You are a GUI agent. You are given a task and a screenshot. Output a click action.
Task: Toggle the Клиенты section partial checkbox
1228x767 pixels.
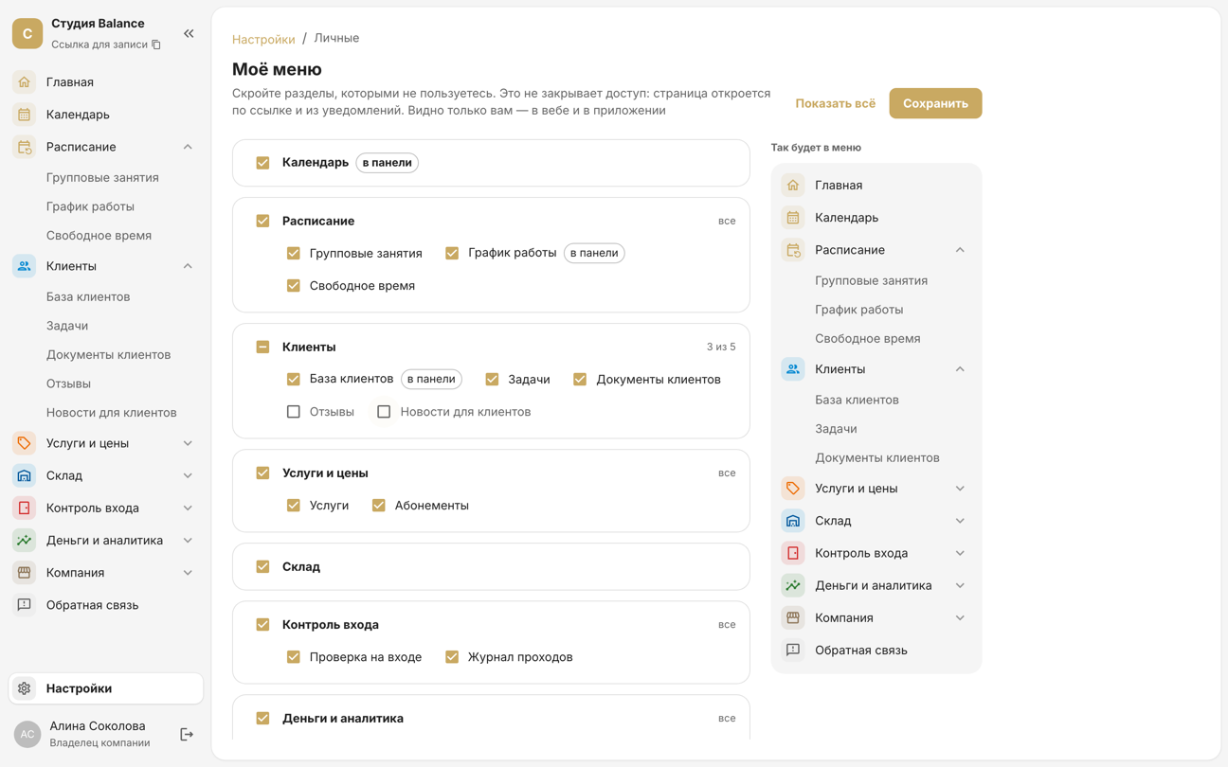pyautogui.click(x=262, y=348)
